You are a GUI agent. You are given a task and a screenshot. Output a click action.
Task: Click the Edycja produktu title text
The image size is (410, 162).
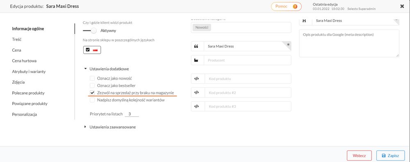[x=27, y=6]
